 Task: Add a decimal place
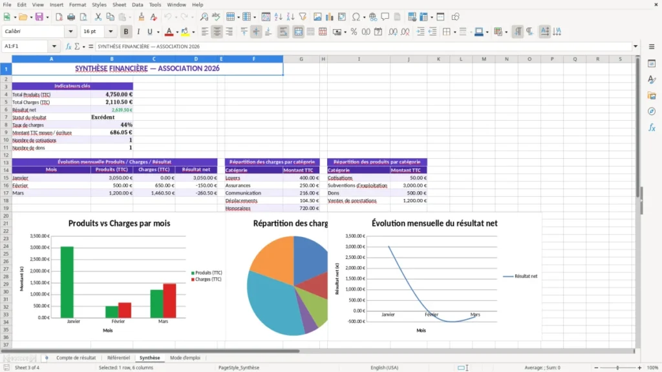(x=392, y=32)
